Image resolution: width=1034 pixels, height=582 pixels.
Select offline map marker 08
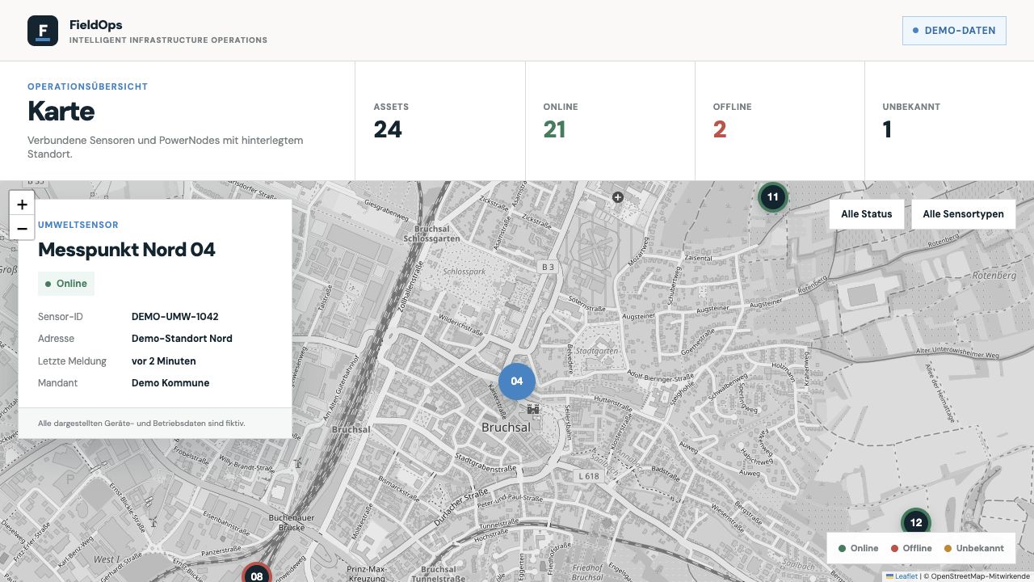click(257, 572)
